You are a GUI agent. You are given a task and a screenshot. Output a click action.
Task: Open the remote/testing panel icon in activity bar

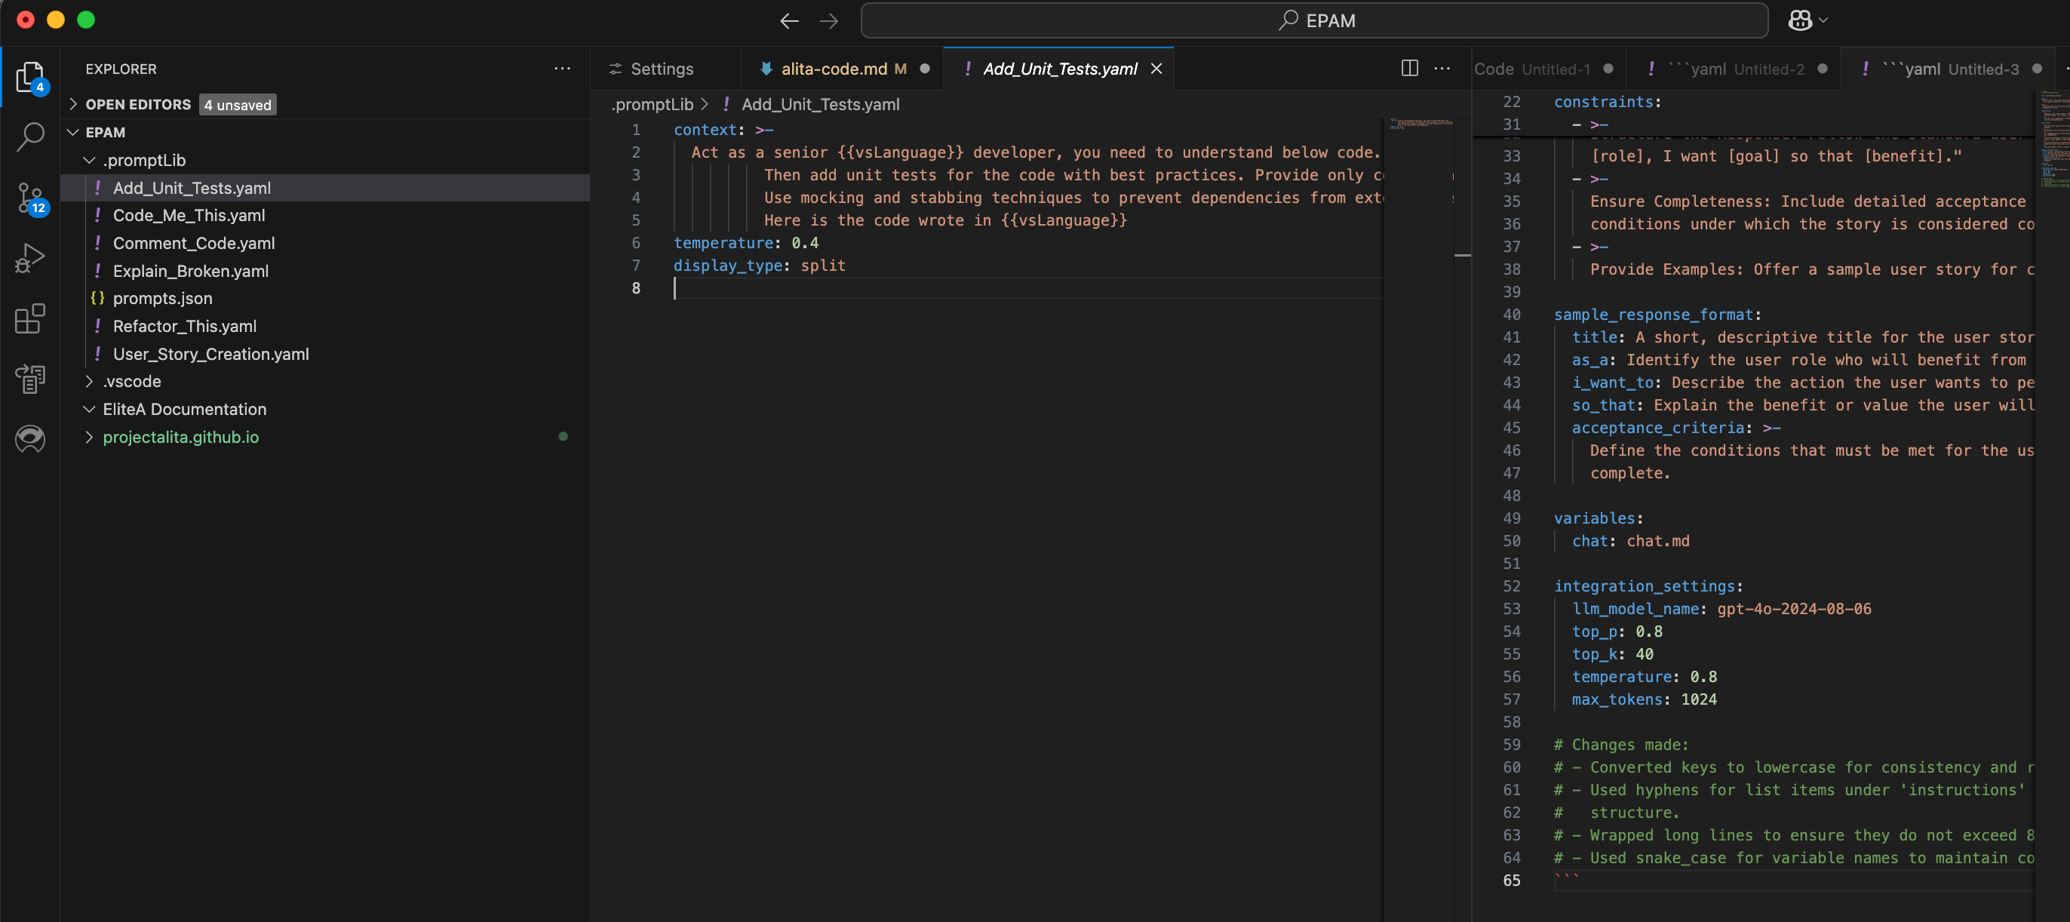pos(29,379)
